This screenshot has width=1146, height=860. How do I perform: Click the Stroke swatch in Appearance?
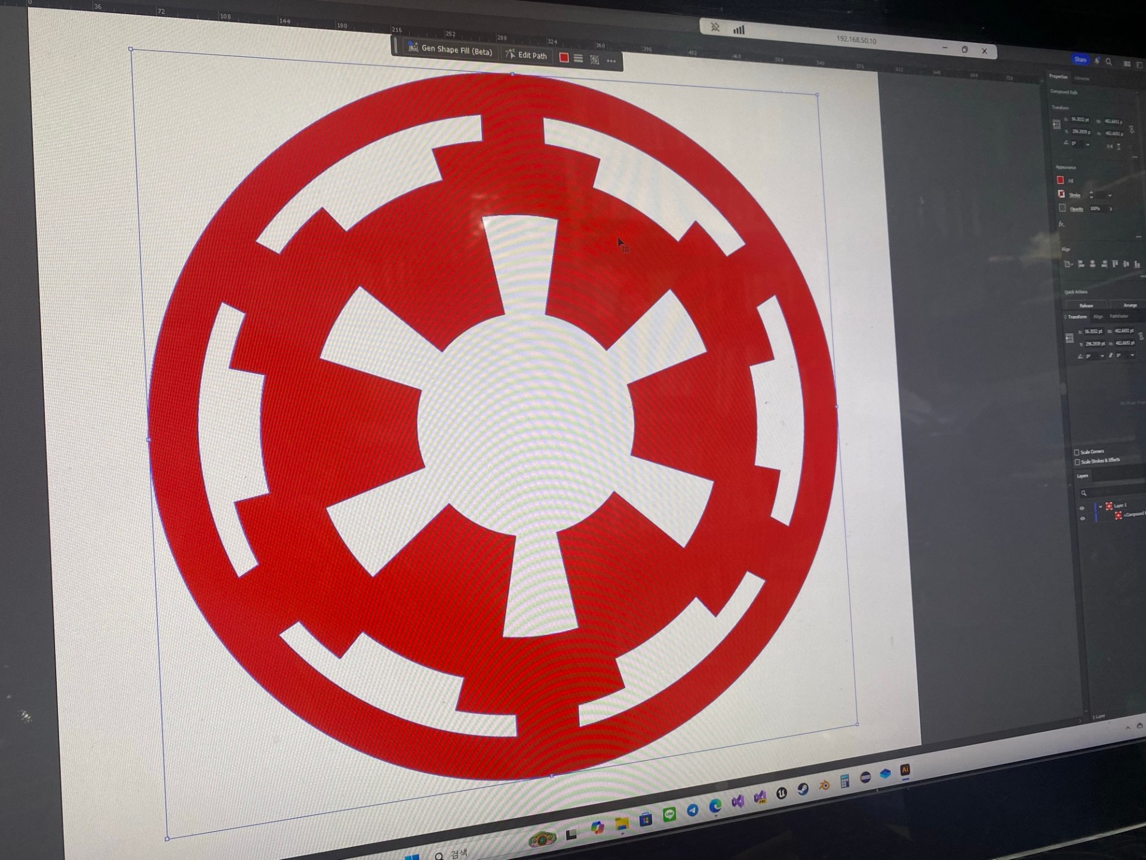pyautogui.click(x=1061, y=194)
